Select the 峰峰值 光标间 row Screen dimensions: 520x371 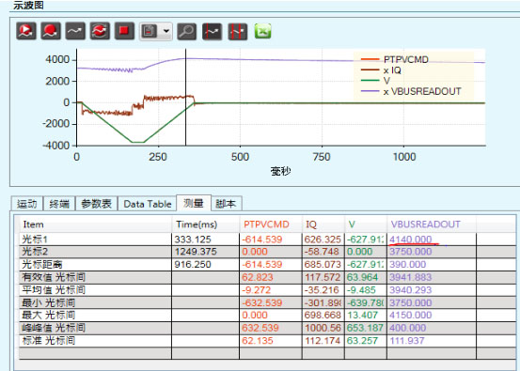click(267, 328)
